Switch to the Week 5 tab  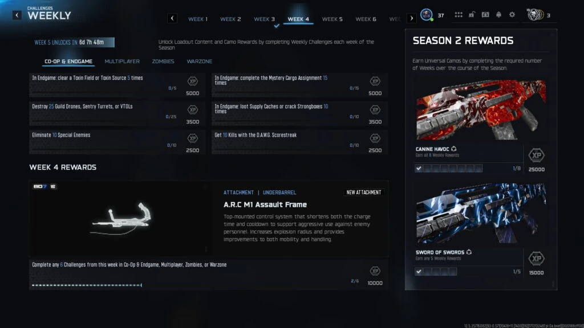[332, 19]
